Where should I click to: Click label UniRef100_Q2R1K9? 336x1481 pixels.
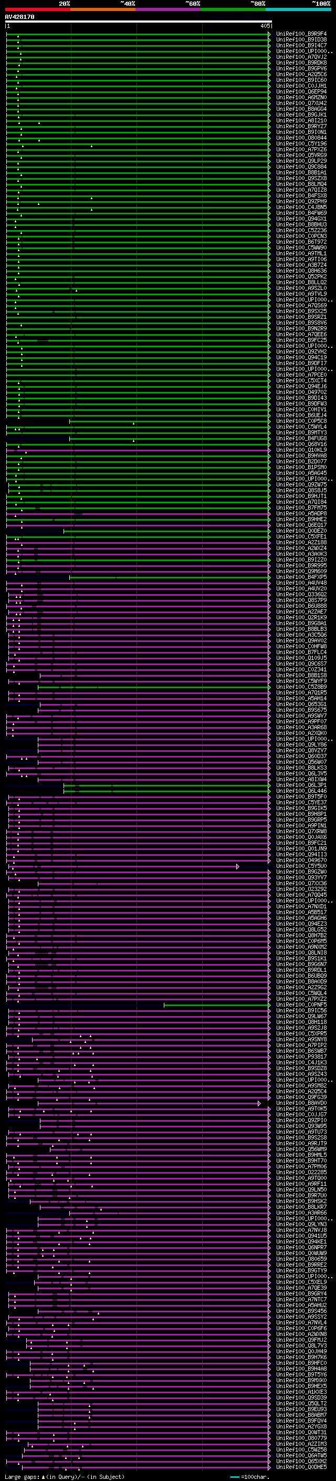301,618
